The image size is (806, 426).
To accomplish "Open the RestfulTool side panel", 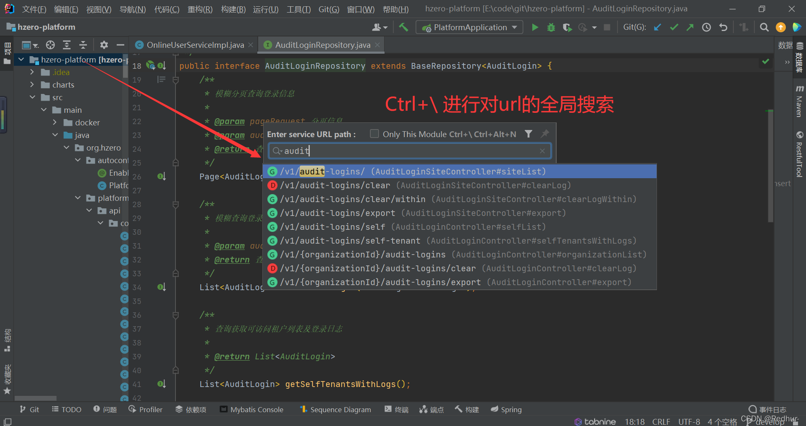I will (799, 154).
